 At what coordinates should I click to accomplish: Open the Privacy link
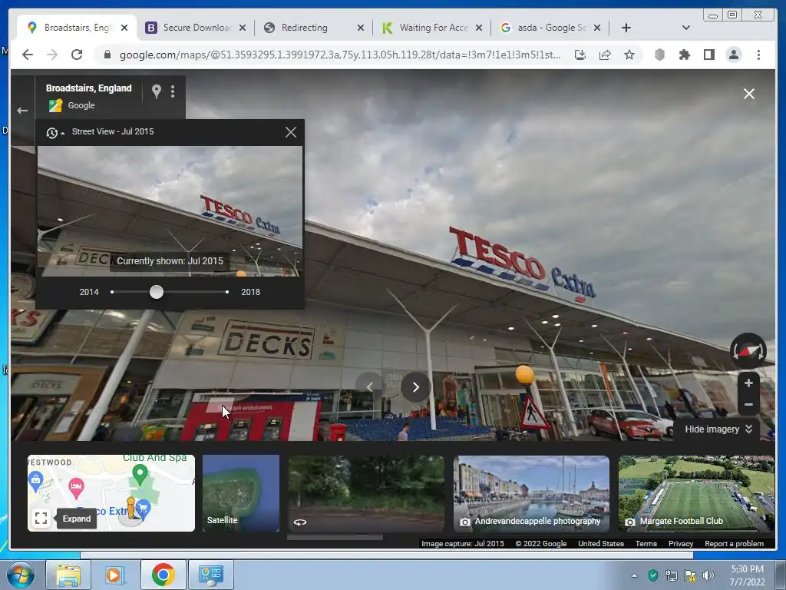click(x=681, y=543)
